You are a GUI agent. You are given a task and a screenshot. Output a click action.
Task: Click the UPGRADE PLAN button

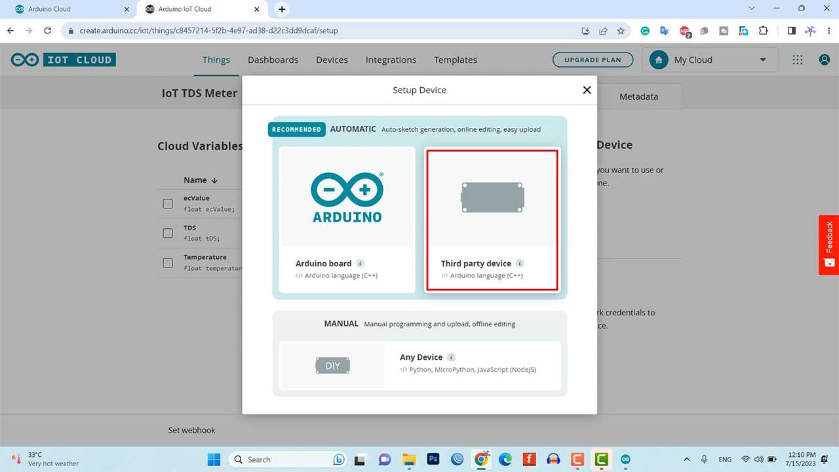tap(593, 60)
